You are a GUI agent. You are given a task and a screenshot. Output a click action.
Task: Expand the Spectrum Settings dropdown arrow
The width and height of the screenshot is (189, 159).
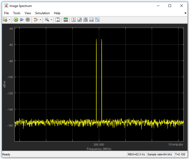pyautogui.click(x=10, y=20)
